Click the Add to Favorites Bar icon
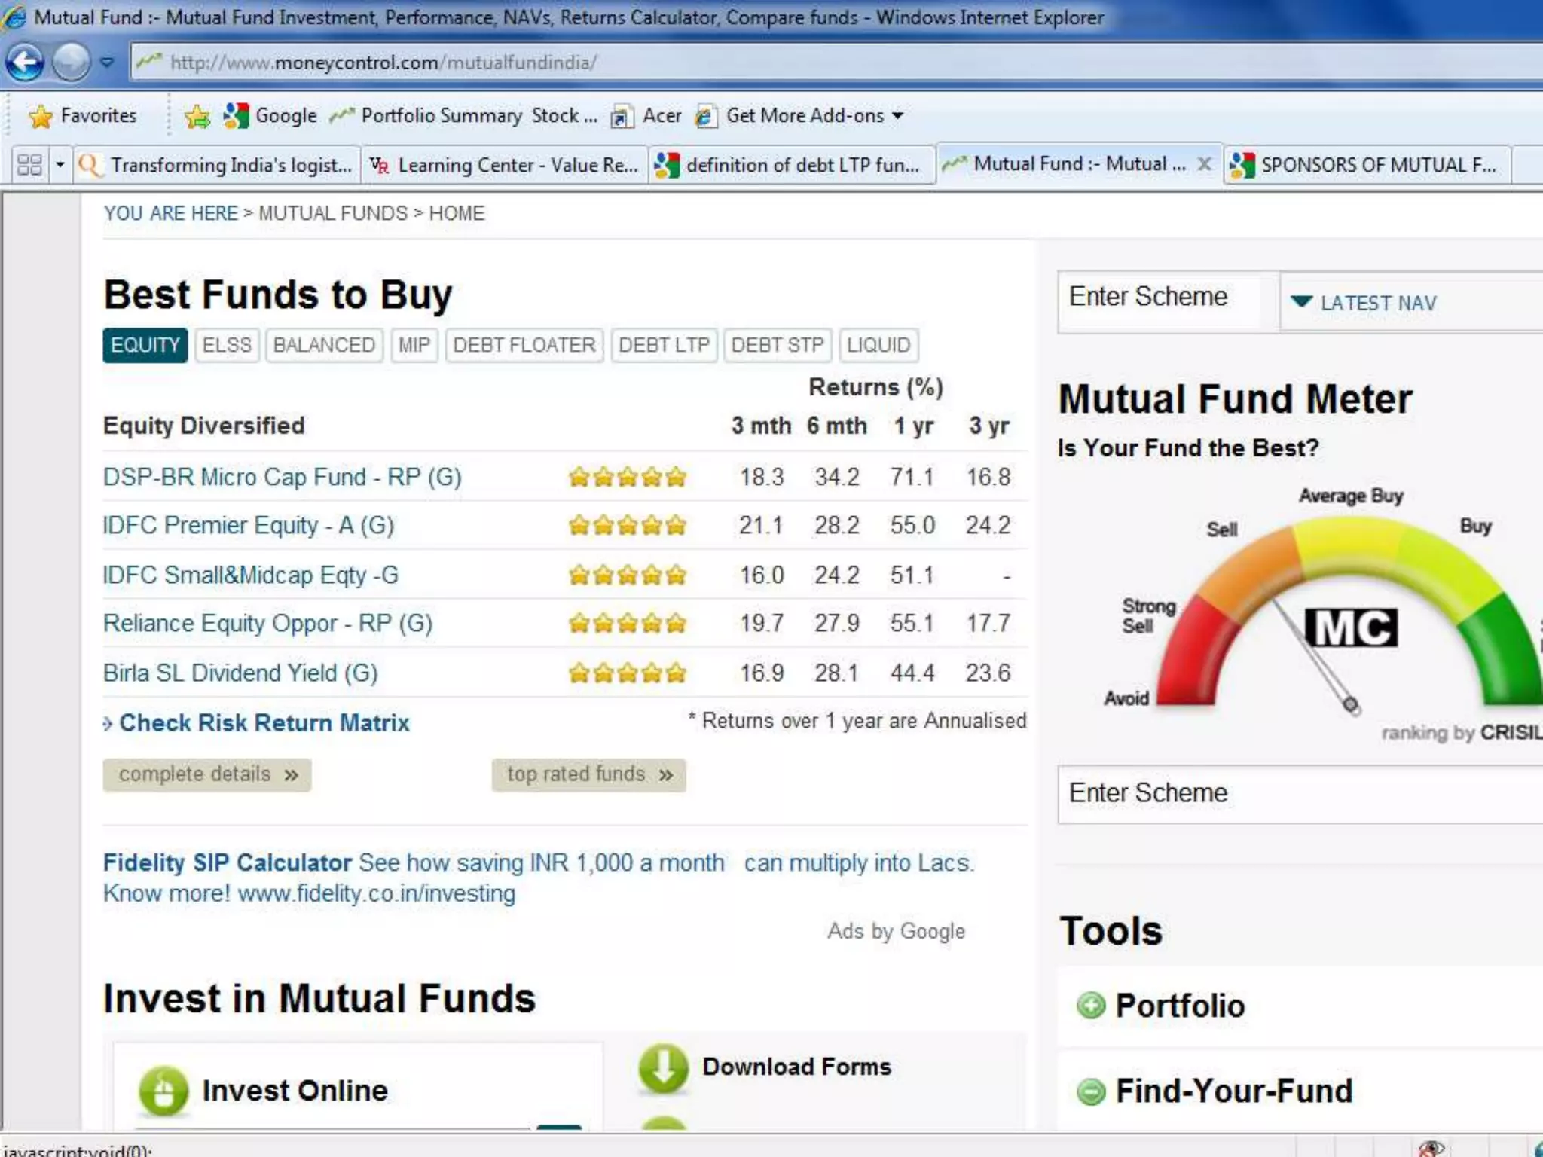The height and width of the screenshot is (1157, 1543). click(197, 116)
